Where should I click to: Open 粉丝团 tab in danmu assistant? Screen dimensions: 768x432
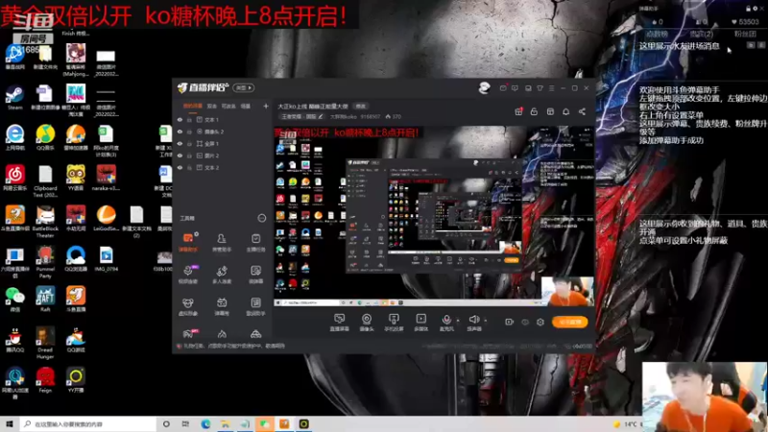point(745,34)
